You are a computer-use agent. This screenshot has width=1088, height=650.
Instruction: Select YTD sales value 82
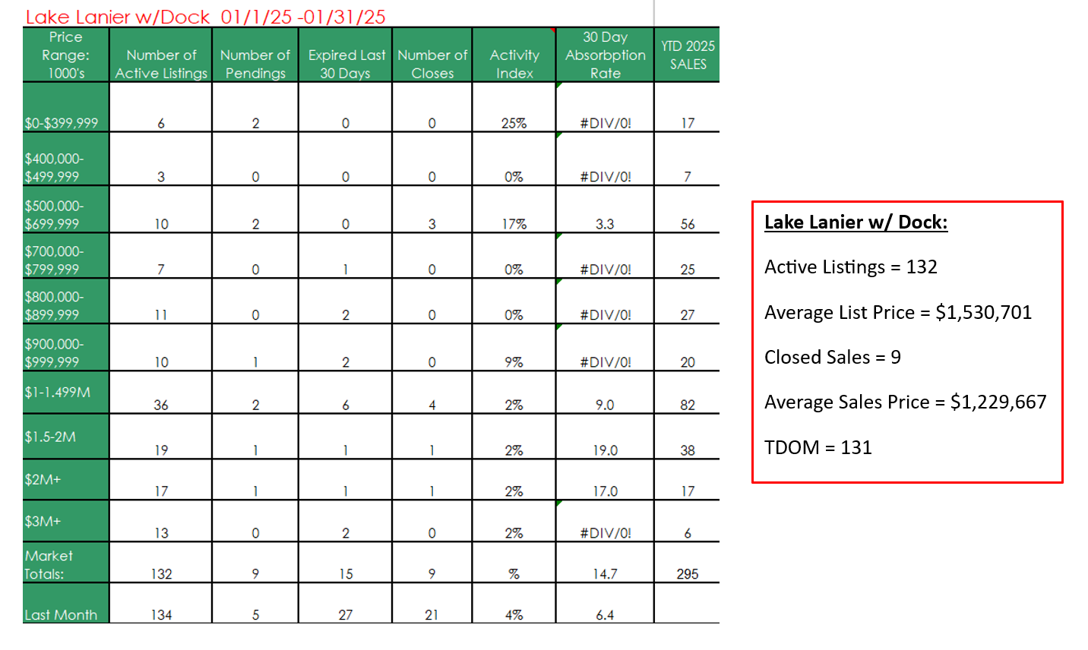688,405
